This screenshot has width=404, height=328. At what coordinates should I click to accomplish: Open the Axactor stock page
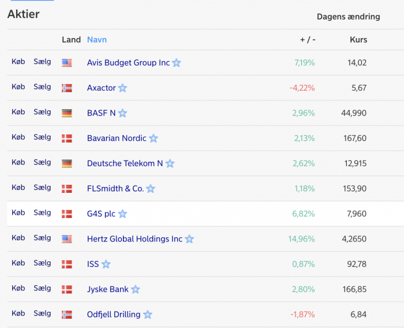pos(101,88)
